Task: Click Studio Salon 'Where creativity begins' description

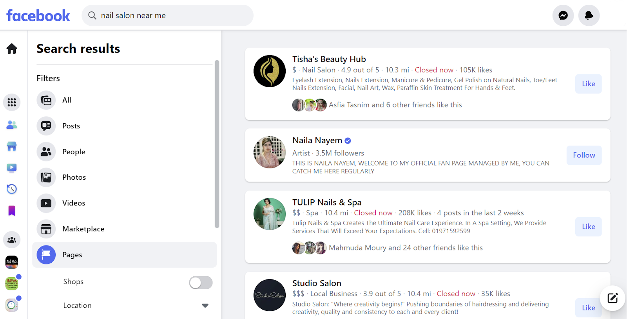Action: [420, 308]
